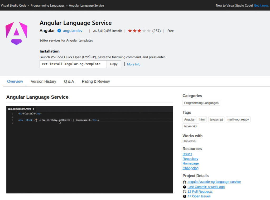
Task: Visit the angular.dev domain link
Action: point(73,31)
